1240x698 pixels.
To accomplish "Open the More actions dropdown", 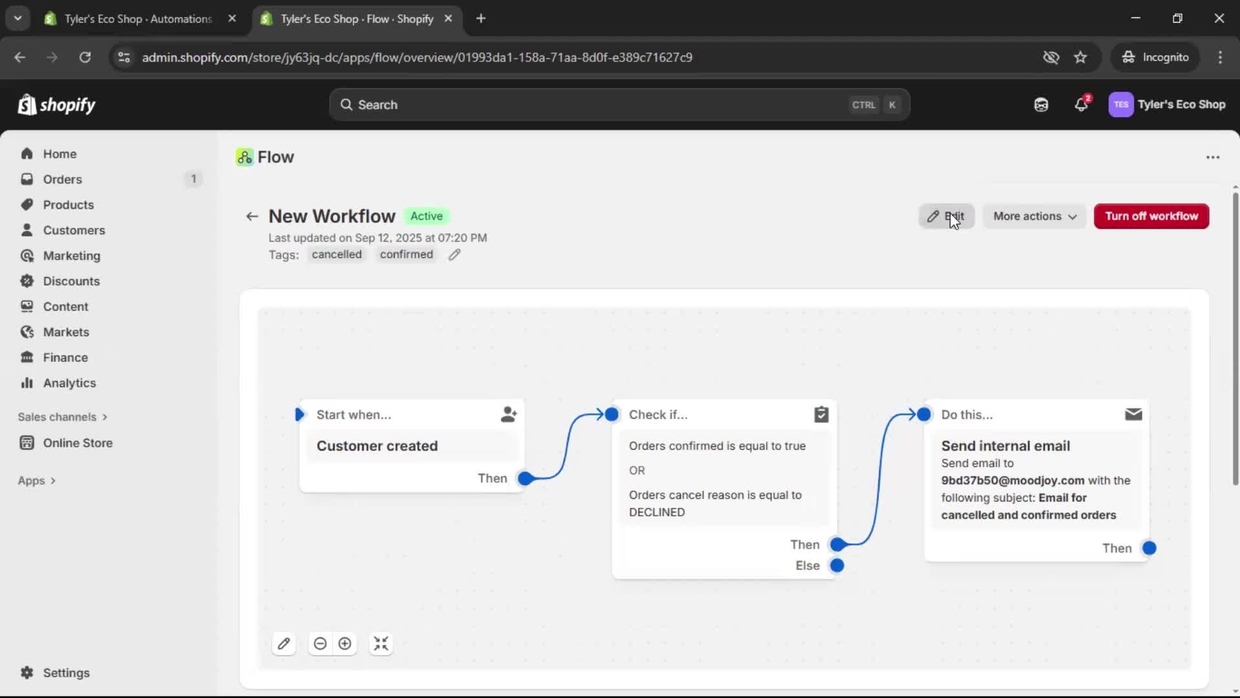I will pos(1034,216).
